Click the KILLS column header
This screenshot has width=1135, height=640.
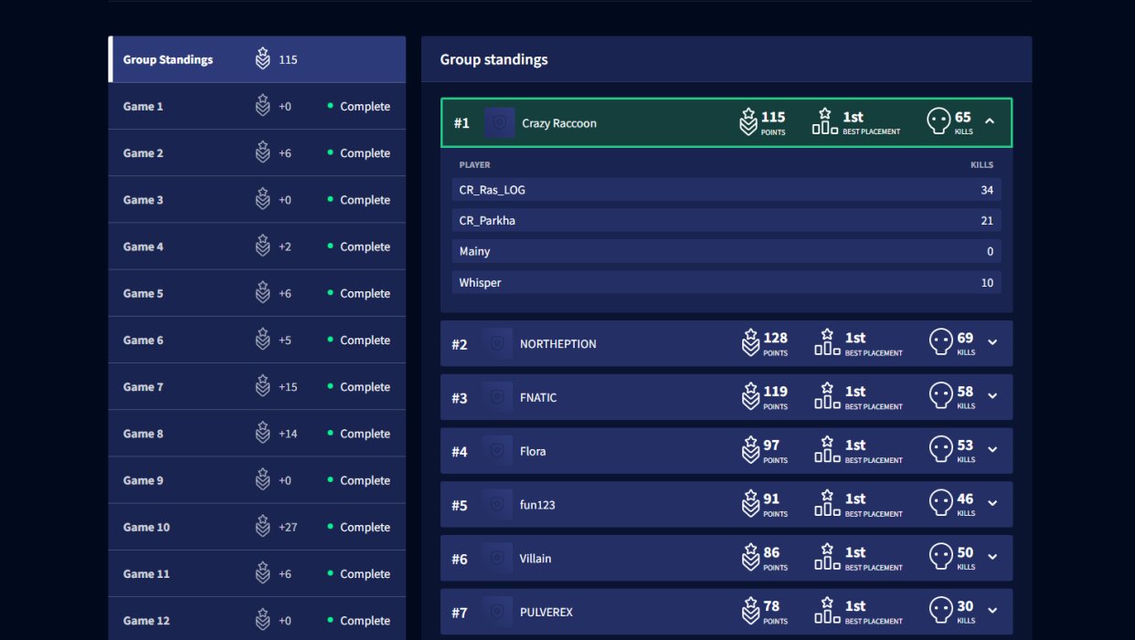coord(981,165)
